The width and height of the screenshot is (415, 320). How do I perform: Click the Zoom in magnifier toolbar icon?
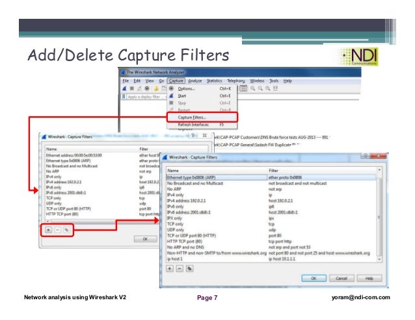pos(253,88)
